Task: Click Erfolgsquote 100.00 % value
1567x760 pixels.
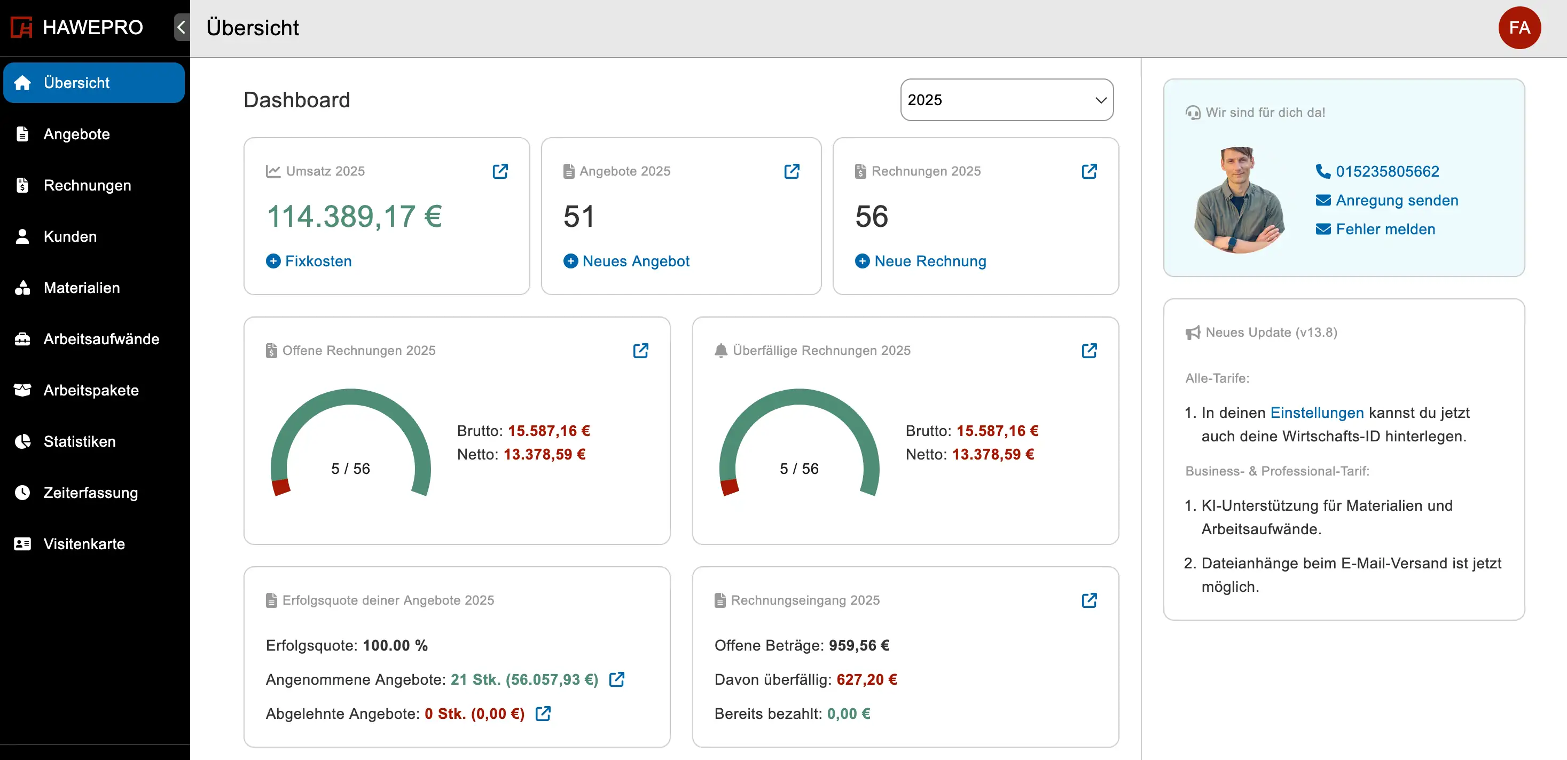Action: (x=395, y=645)
